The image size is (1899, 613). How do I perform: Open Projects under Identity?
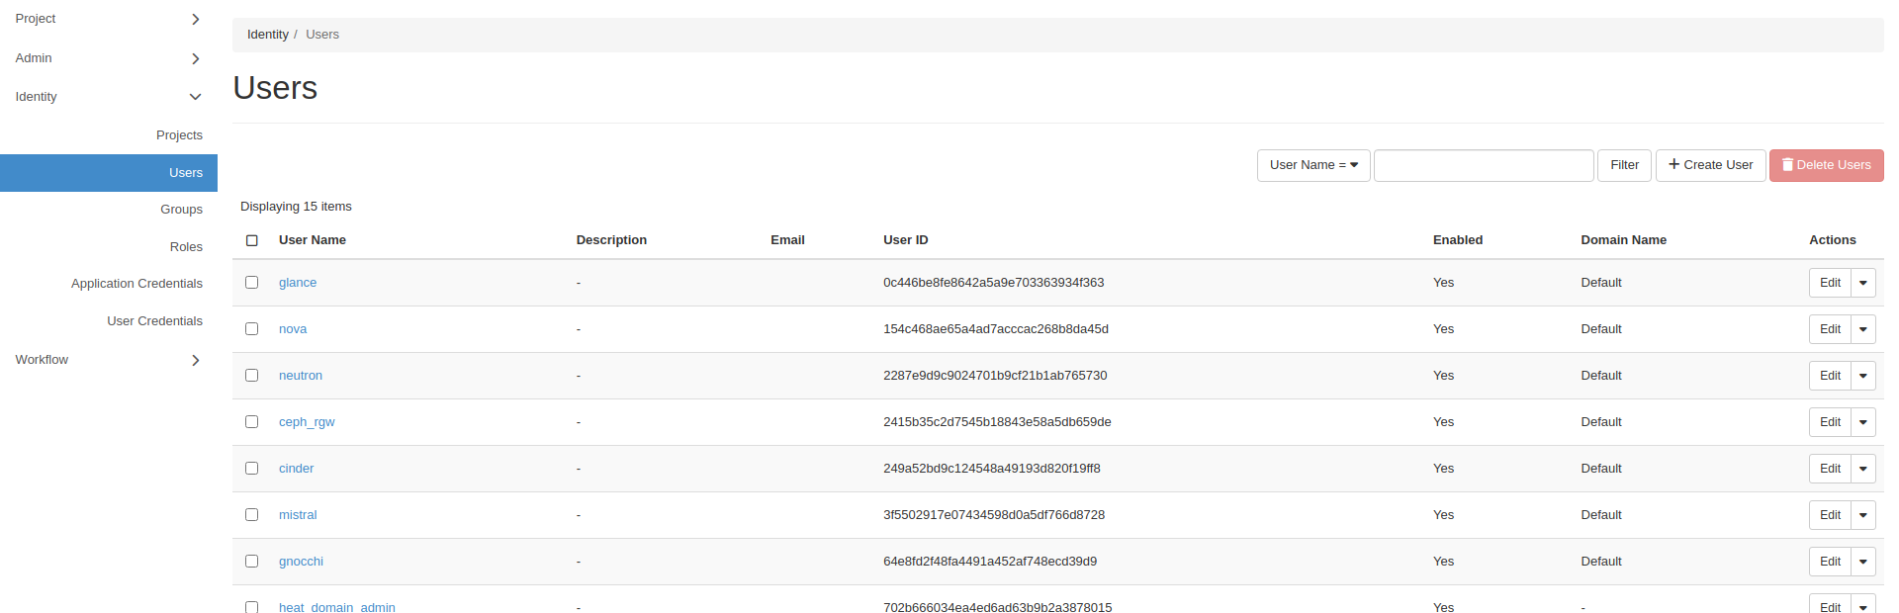click(x=179, y=135)
